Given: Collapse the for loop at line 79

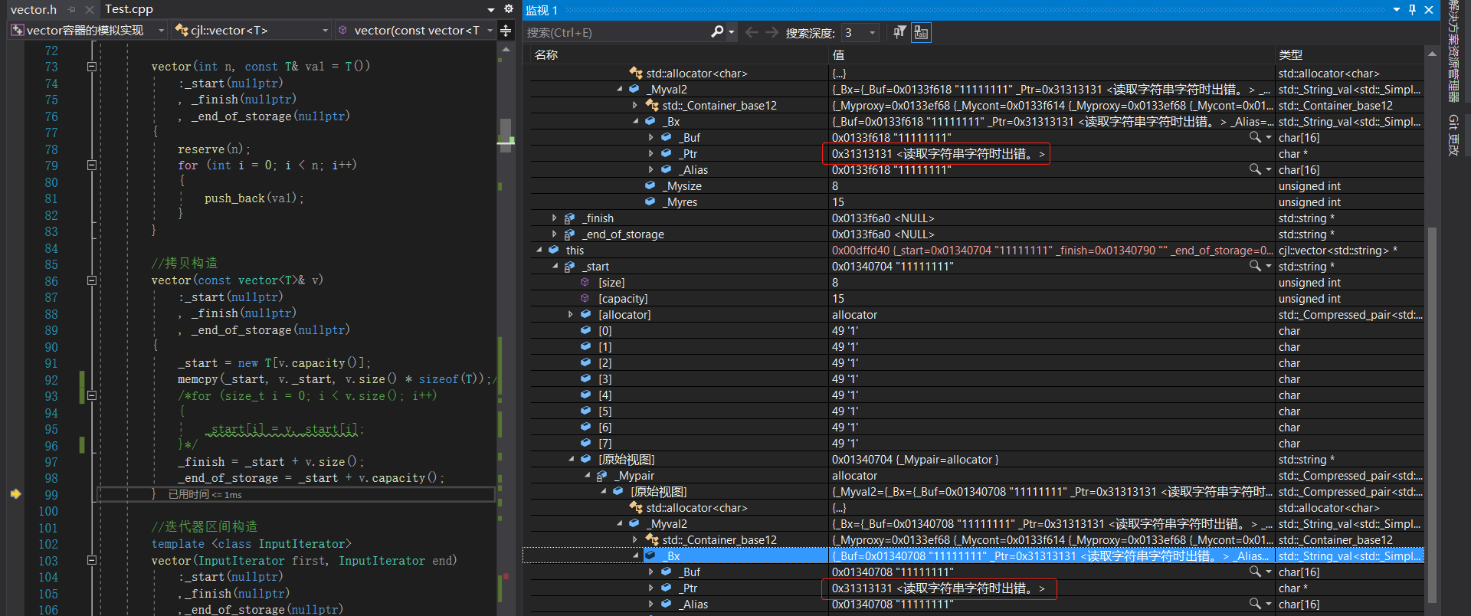Looking at the screenshot, I should [92, 165].
